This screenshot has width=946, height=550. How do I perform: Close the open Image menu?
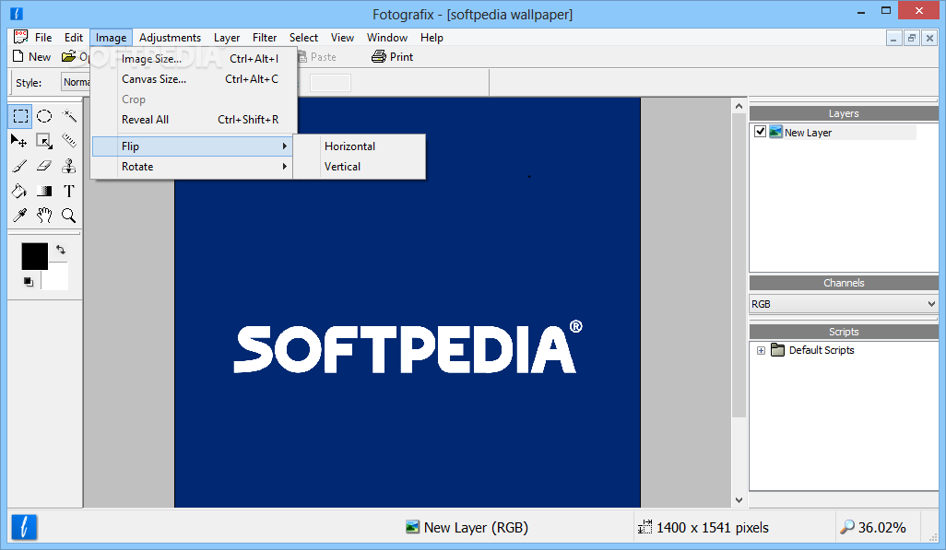111,38
